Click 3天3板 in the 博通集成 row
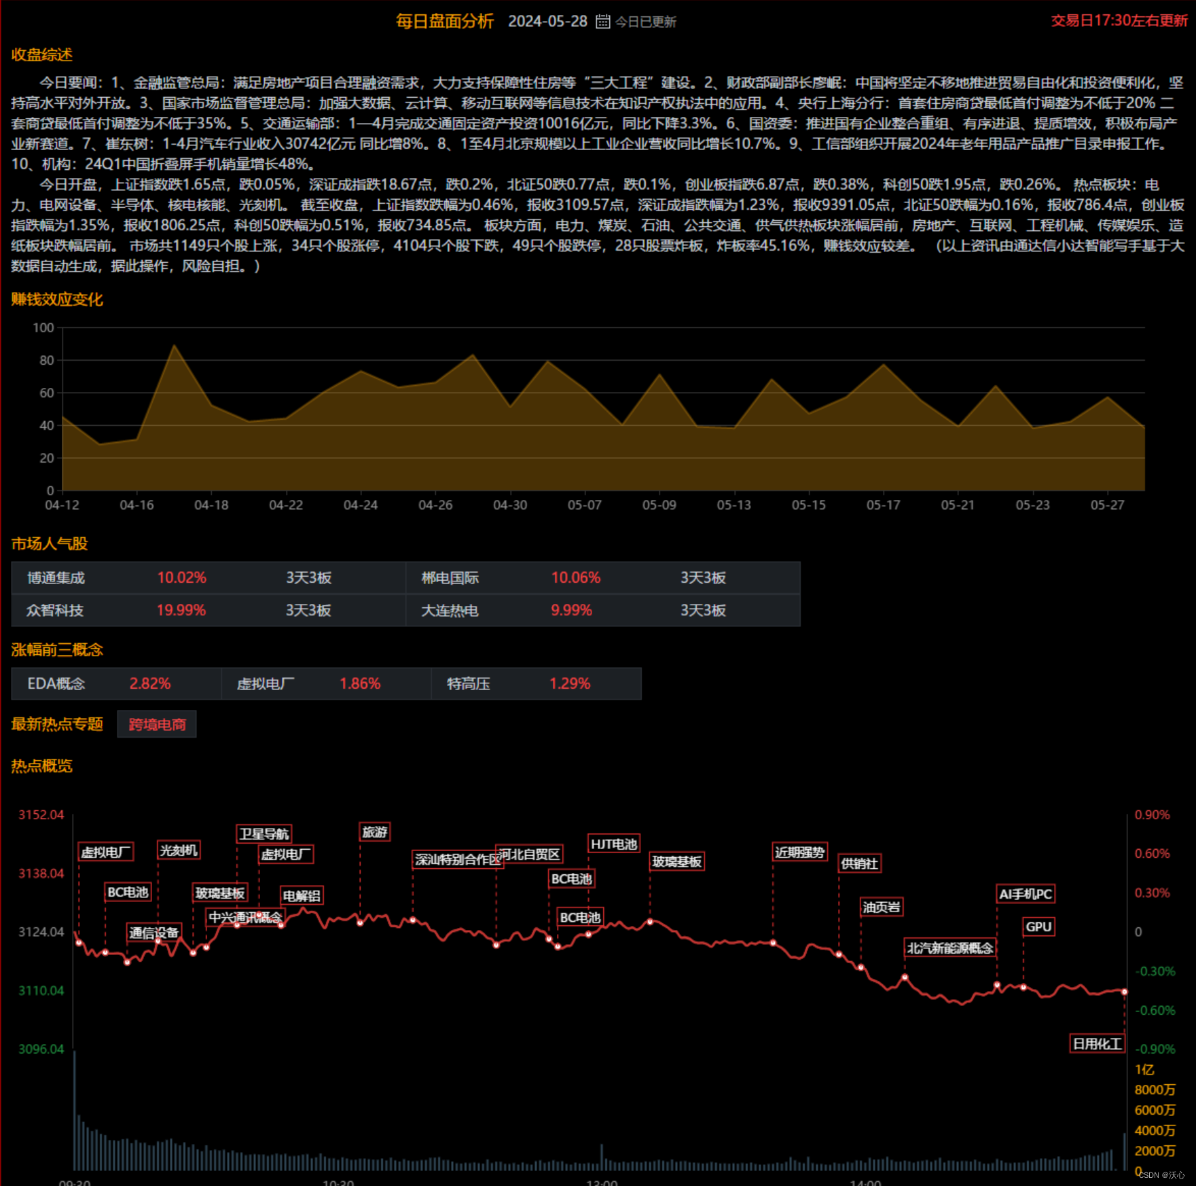The width and height of the screenshot is (1196, 1186). 308,578
